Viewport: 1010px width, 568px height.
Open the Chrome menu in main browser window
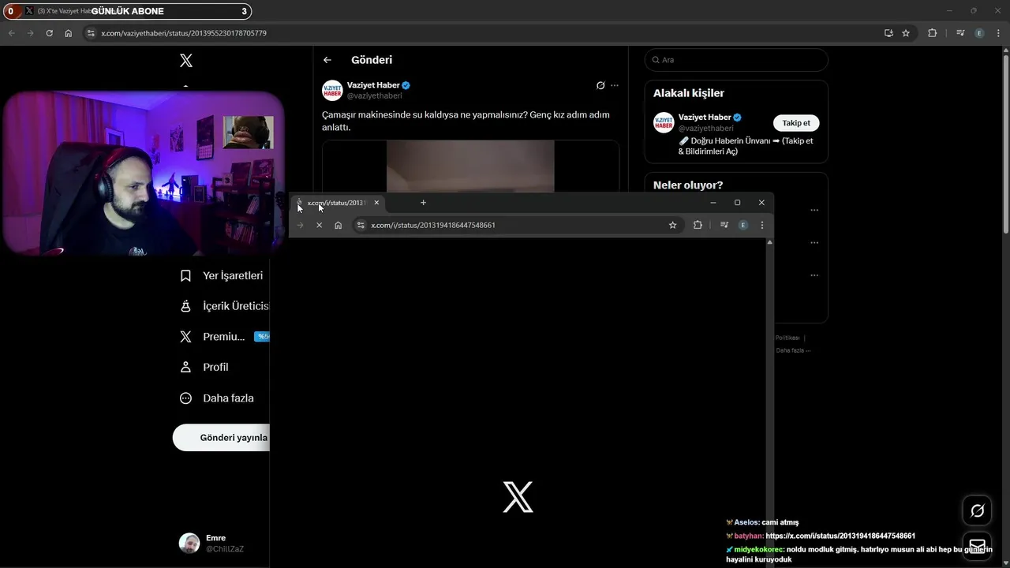click(998, 33)
